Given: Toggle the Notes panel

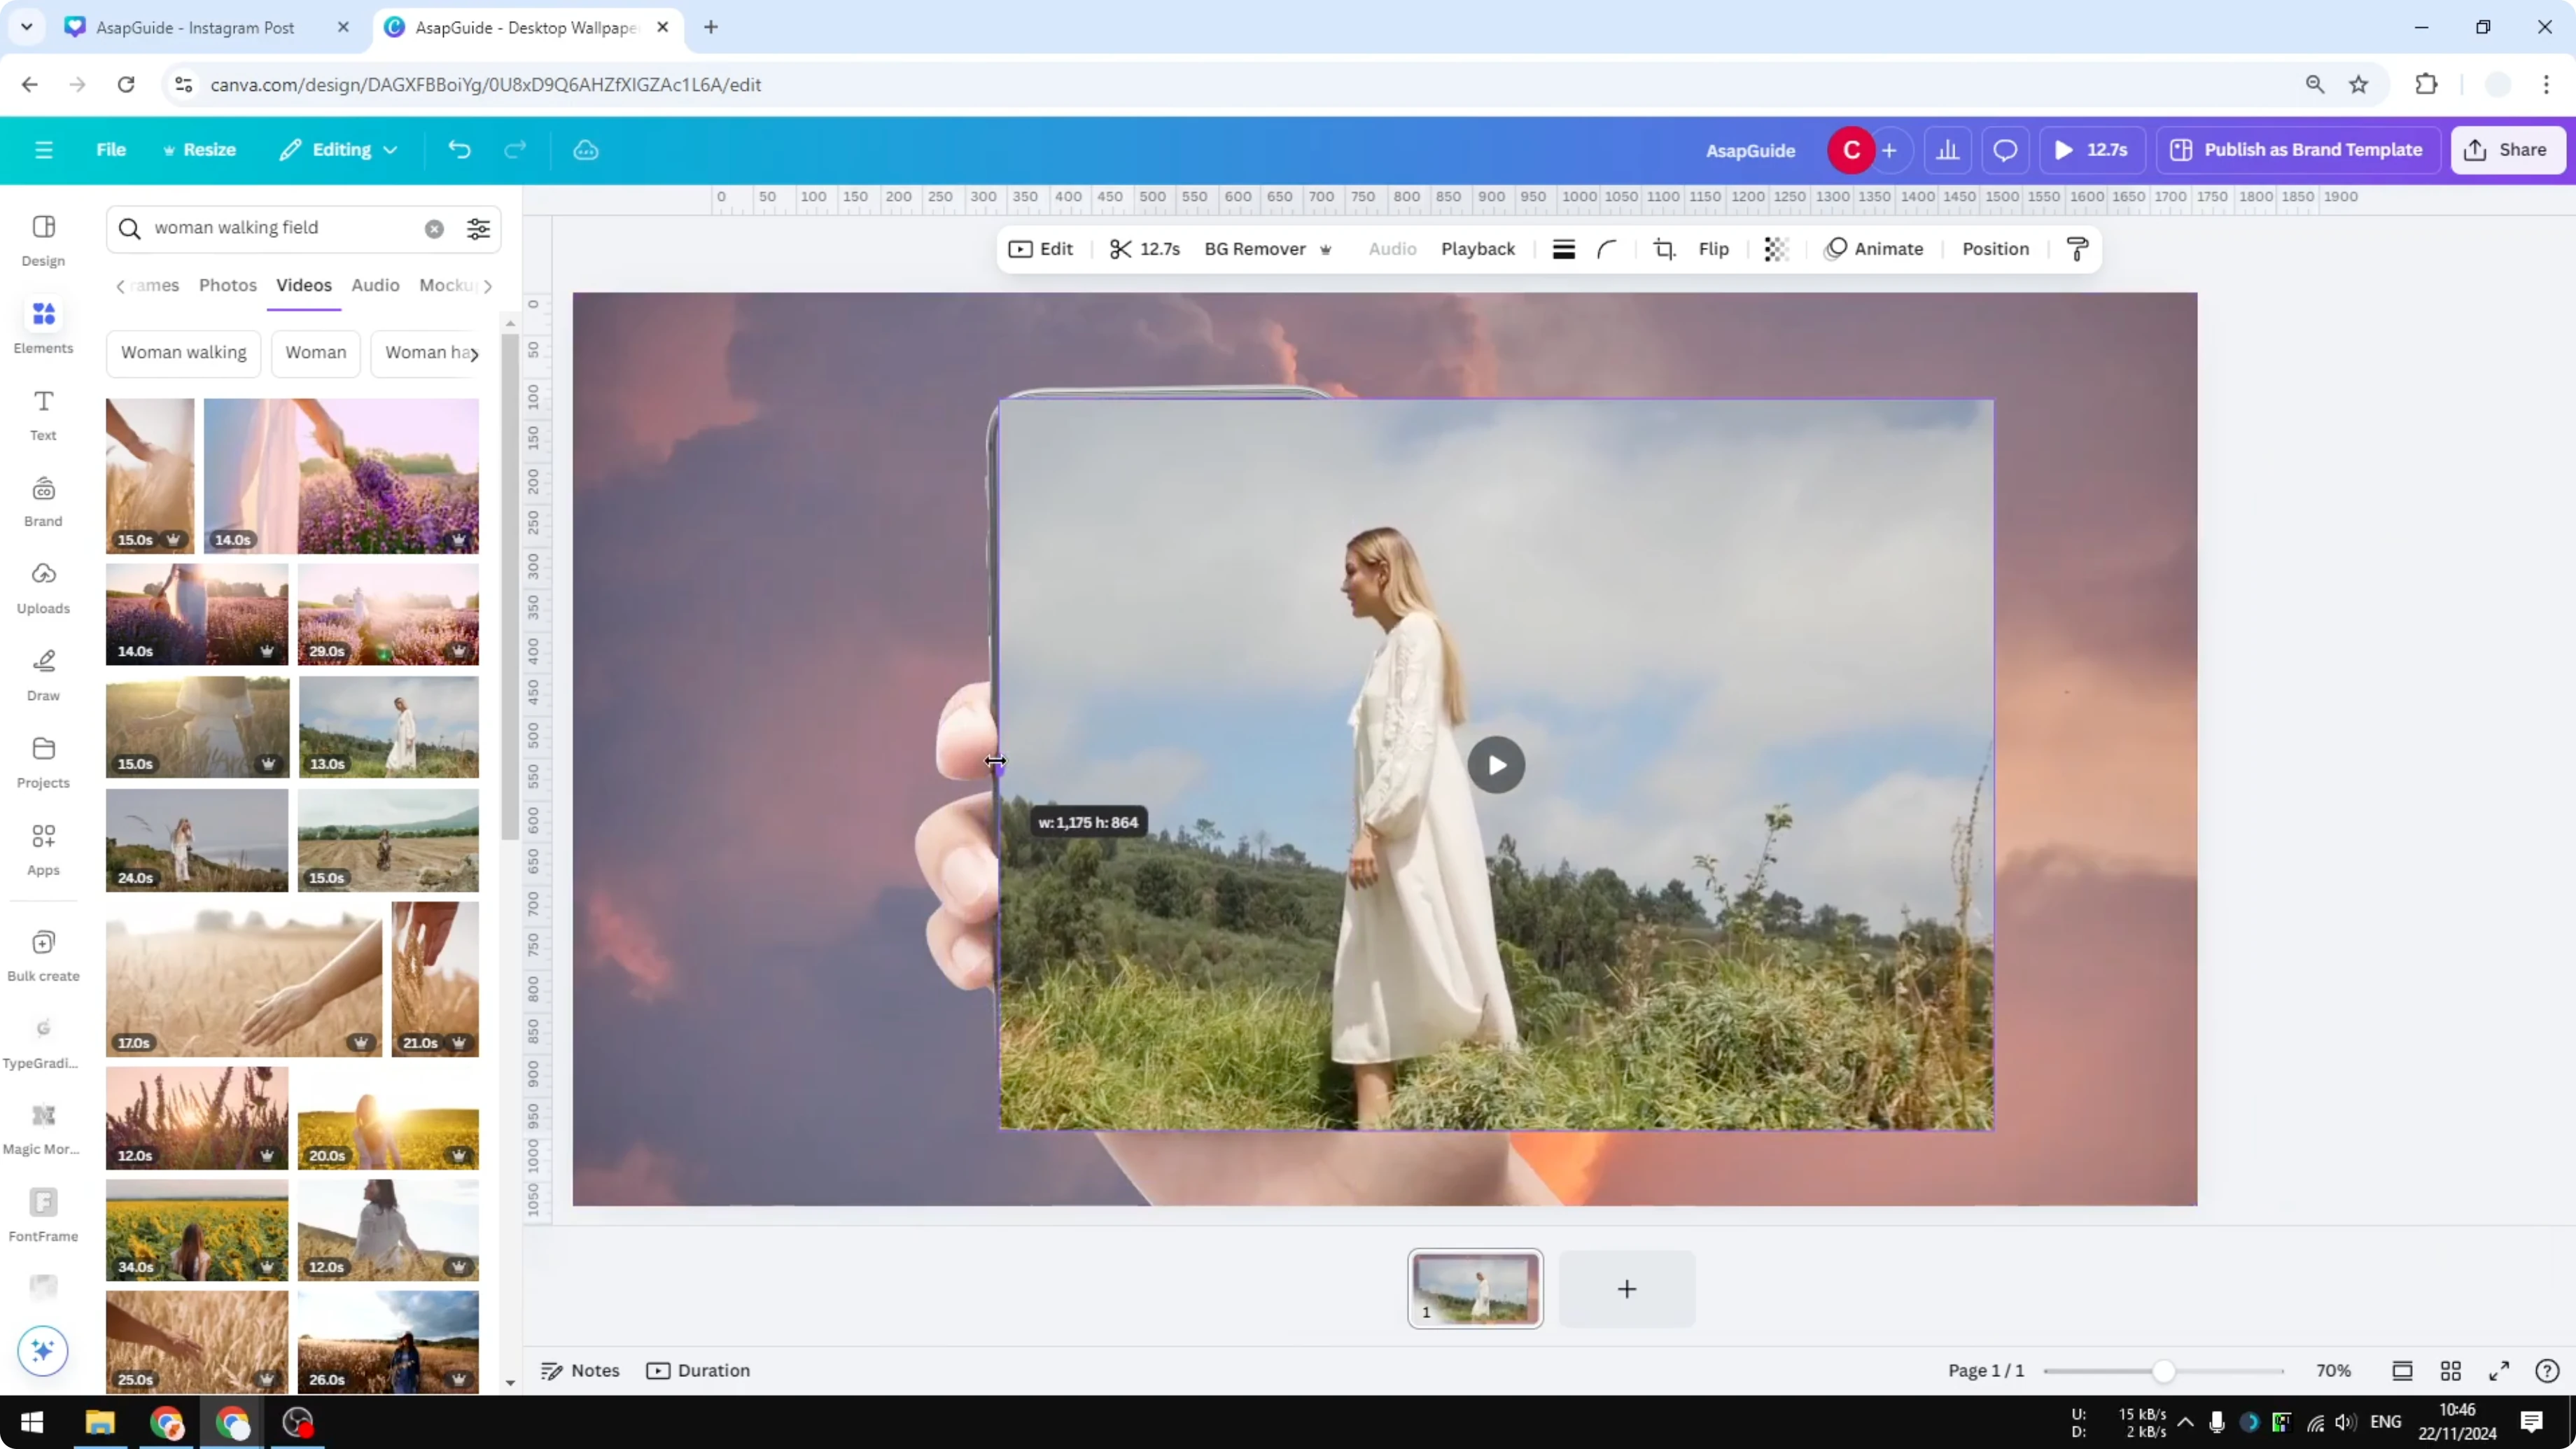Looking at the screenshot, I should tap(580, 1370).
